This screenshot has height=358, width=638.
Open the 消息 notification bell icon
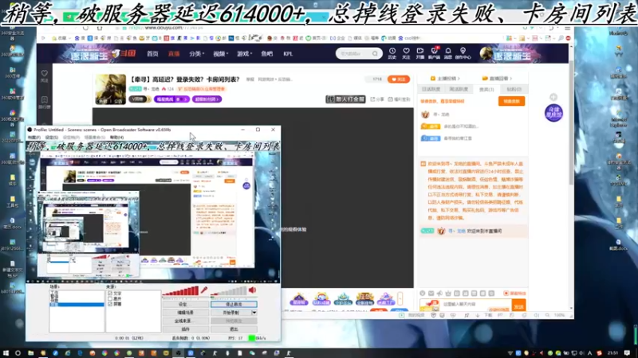coord(448,53)
